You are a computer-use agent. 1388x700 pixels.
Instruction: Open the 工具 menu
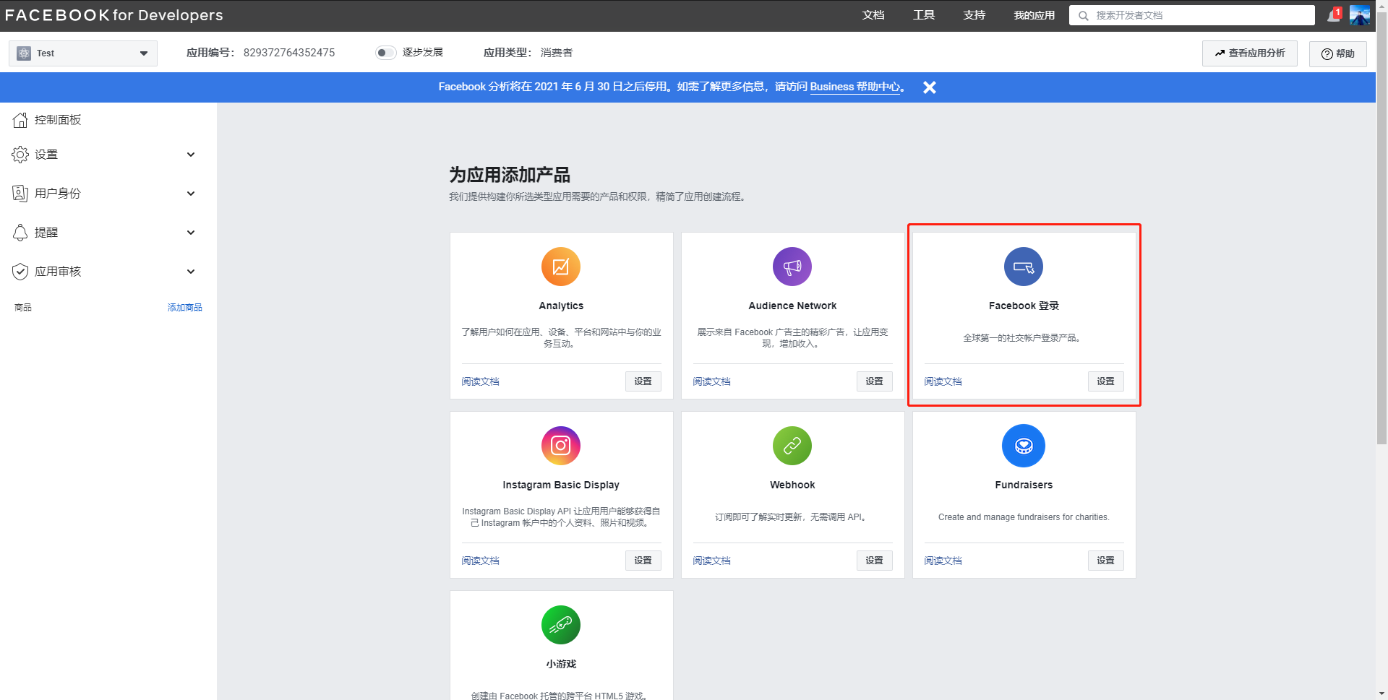(923, 14)
